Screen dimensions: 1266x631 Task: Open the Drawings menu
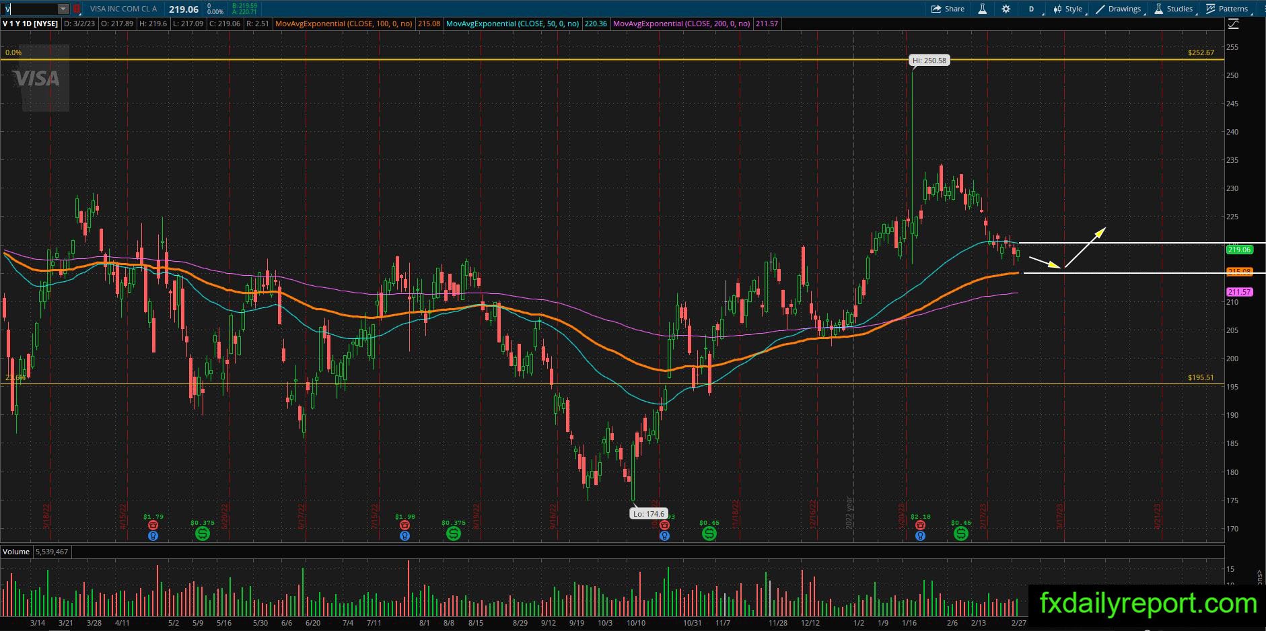point(1119,9)
